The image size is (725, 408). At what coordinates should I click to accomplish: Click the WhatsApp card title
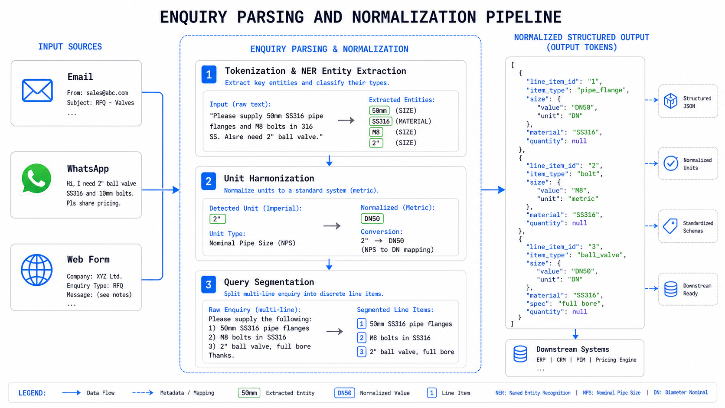pyautogui.click(x=88, y=169)
